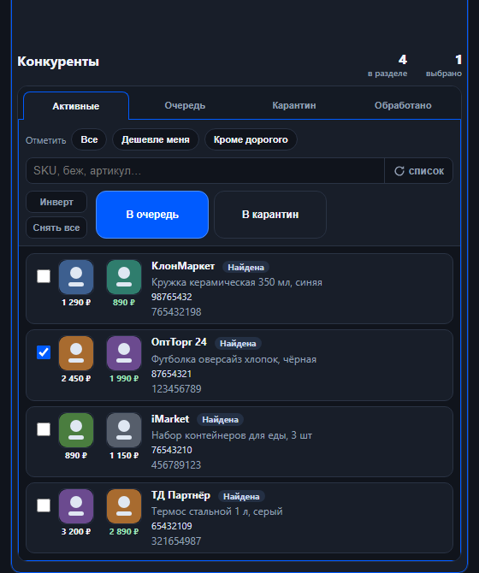Click the article number 765432198
Screen dimensions: 479x573
pos(176,312)
